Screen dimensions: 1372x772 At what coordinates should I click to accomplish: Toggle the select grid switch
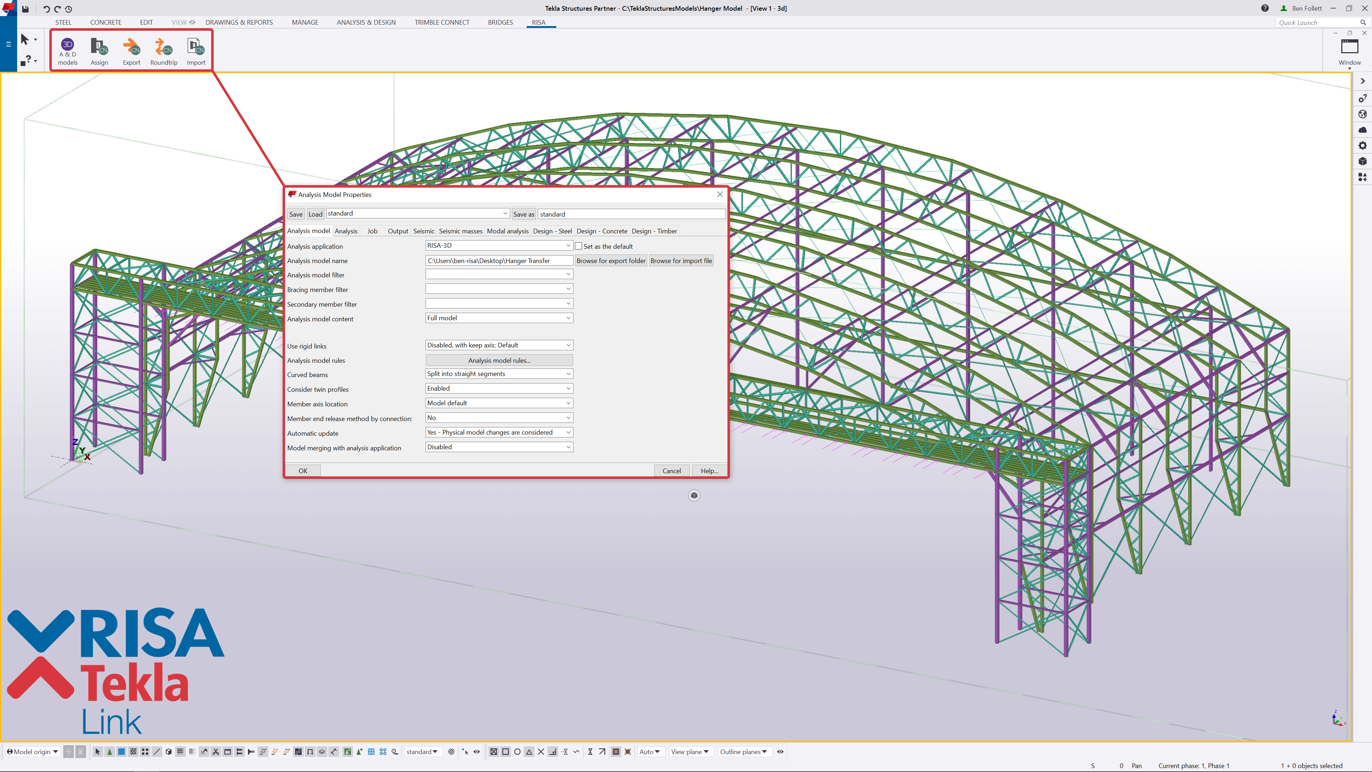point(180,752)
